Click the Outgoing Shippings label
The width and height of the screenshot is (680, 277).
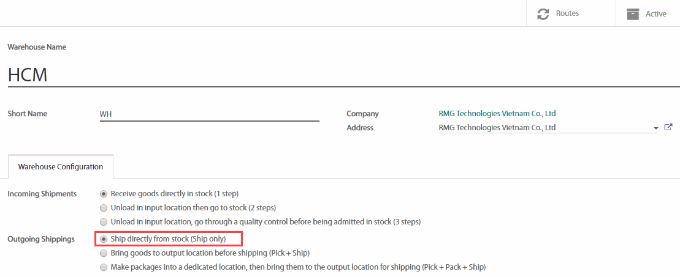[x=42, y=238]
